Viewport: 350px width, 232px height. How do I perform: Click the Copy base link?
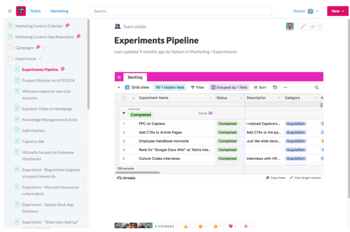[276, 178]
